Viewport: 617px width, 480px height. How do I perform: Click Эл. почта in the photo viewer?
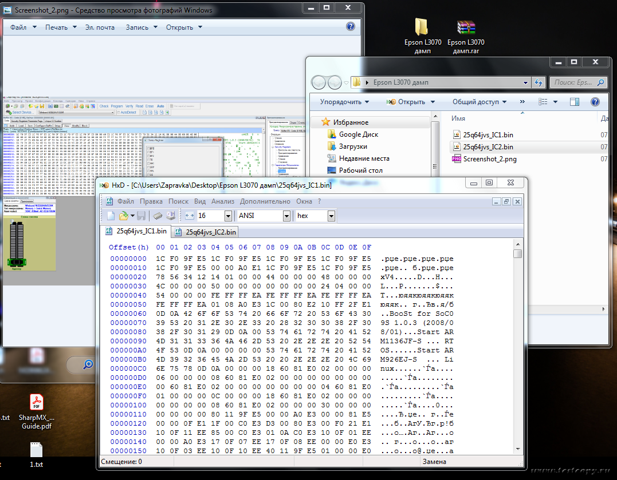(x=100, y=27)
